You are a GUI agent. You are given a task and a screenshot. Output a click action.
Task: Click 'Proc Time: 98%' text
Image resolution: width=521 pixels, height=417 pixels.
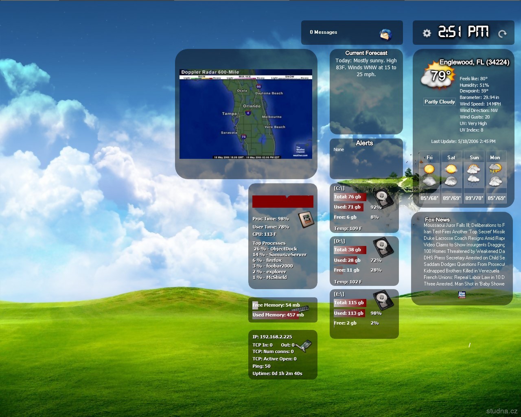coord(271,219)
